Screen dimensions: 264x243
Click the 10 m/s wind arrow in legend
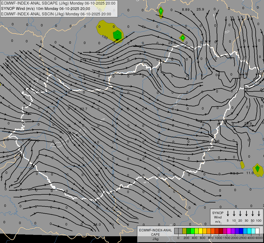(234, 214)
